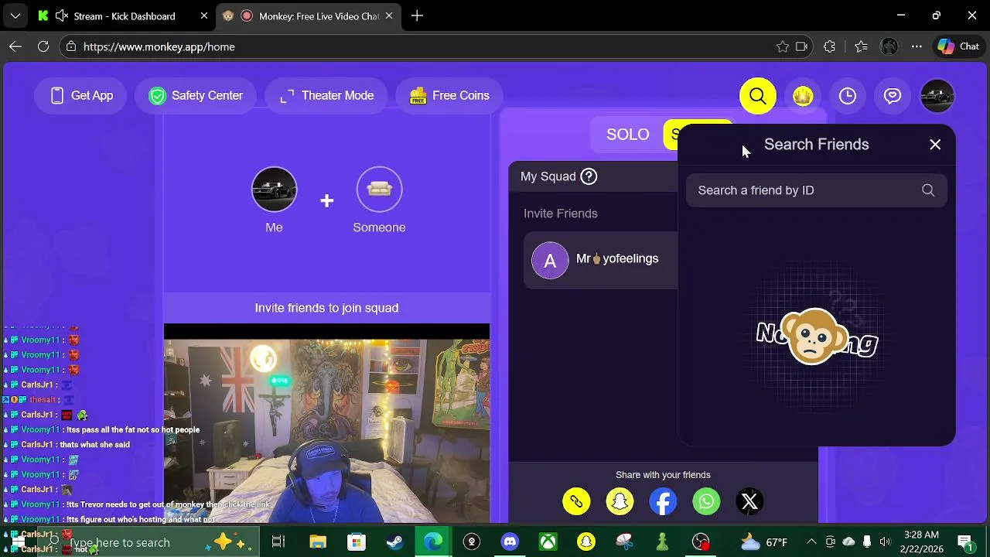Image resolution: width=990 pixels, height=557 pixels.
Task: Click the A avatar next to Mr yofeelings
Action: 550,261
